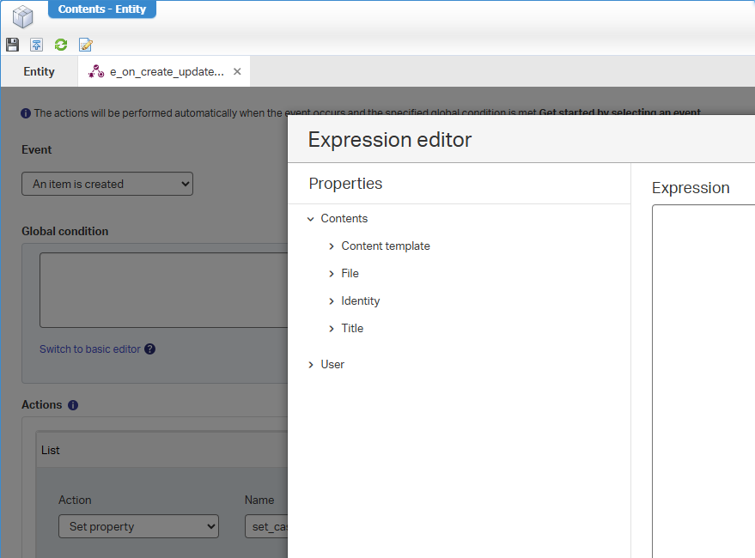Screen dimensions: 755x558
Task: Click the green Refresh icon
Action: coord(61,45)
